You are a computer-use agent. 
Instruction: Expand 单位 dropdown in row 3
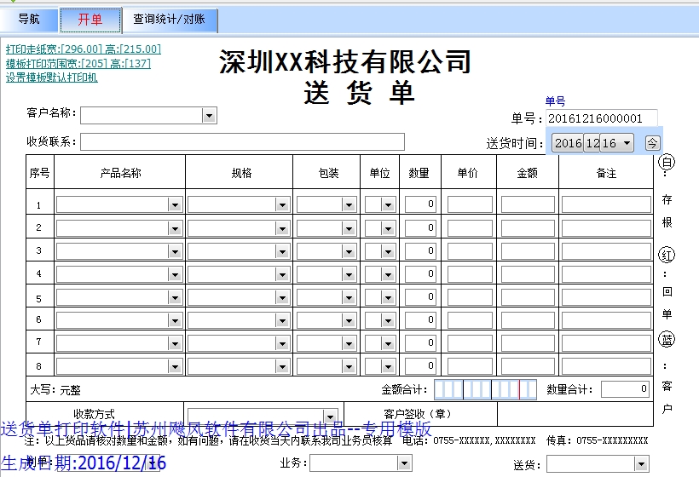pyautogui.click(x=388, y=251)
